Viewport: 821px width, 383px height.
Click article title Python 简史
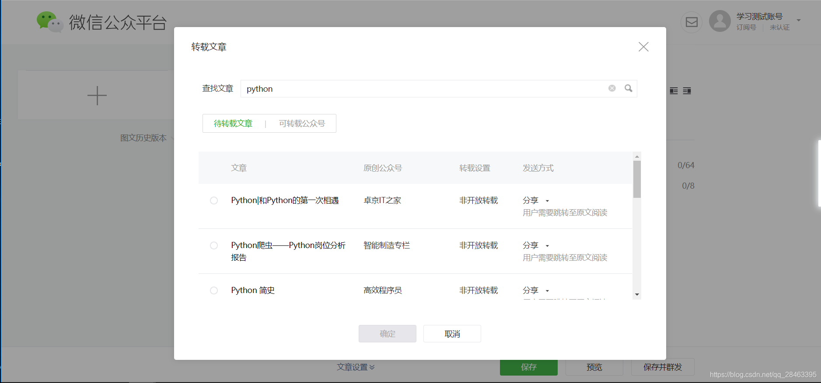coord(253,290)
